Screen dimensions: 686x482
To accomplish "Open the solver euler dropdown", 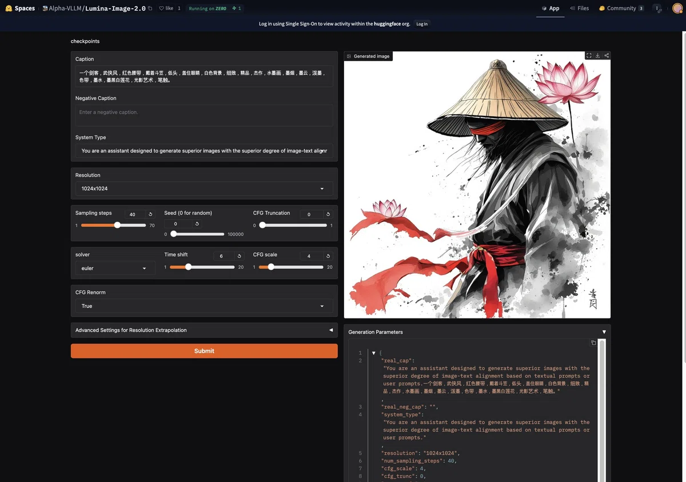I will pos(115,268).
